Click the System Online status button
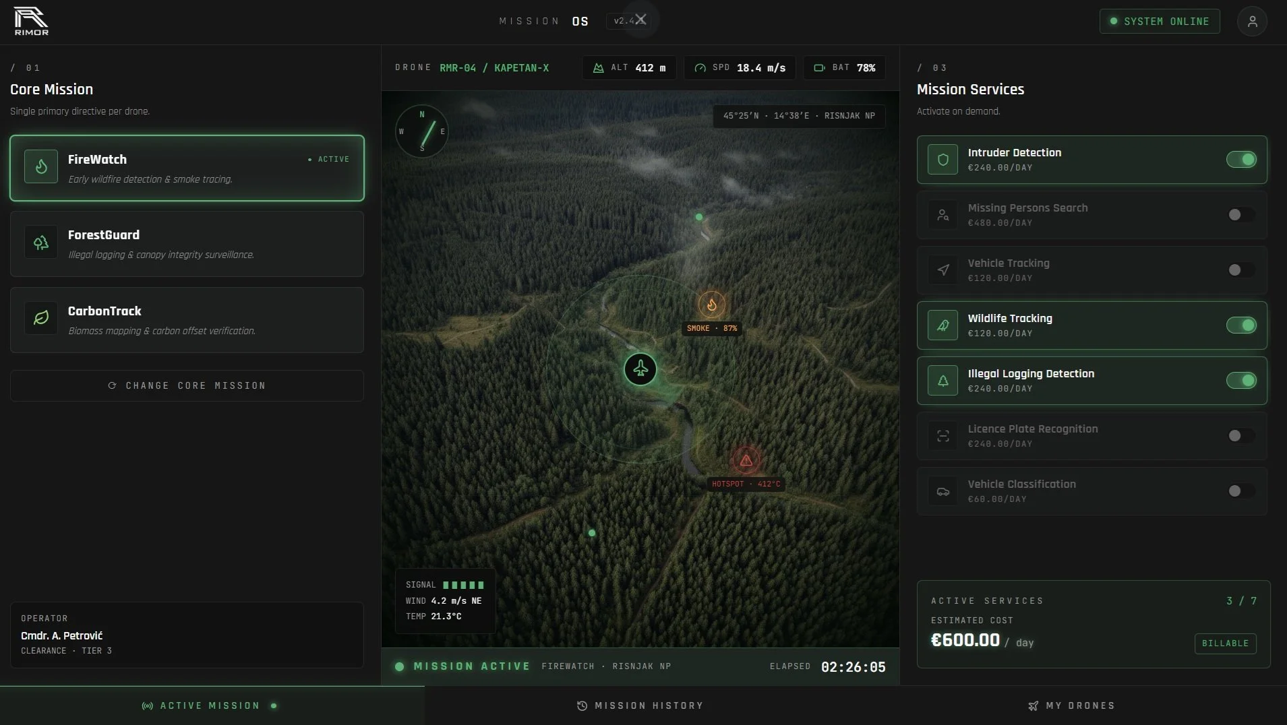1287x725 pixels. pyautogui.click(x=1160, y=22)
